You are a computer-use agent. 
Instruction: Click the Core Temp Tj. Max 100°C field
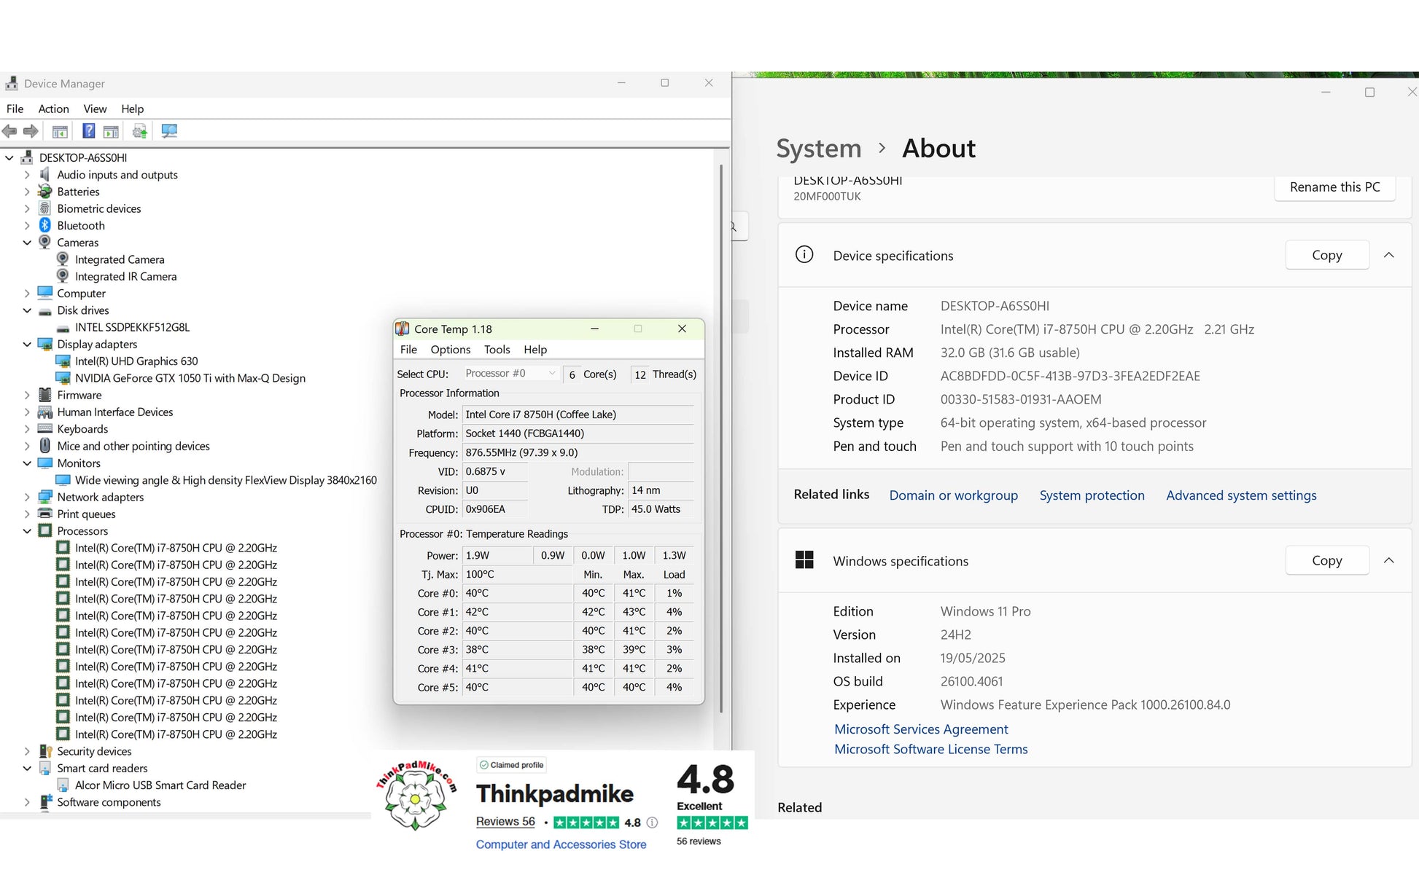click(518, 574)
